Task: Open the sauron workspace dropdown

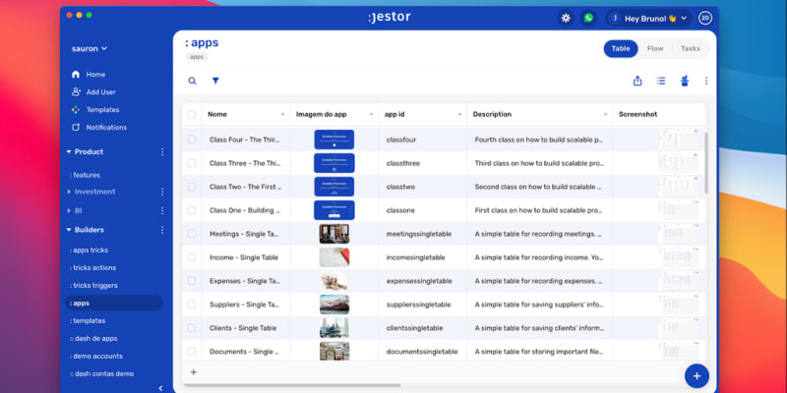Action: tap(90, 48)
